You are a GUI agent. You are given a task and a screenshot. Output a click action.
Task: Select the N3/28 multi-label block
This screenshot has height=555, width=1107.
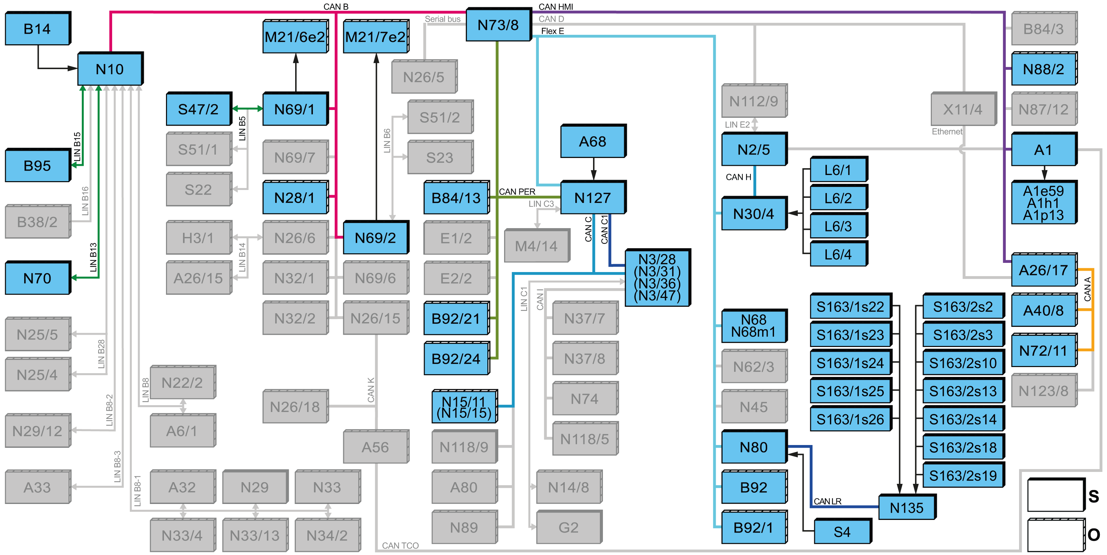[657, 277]
